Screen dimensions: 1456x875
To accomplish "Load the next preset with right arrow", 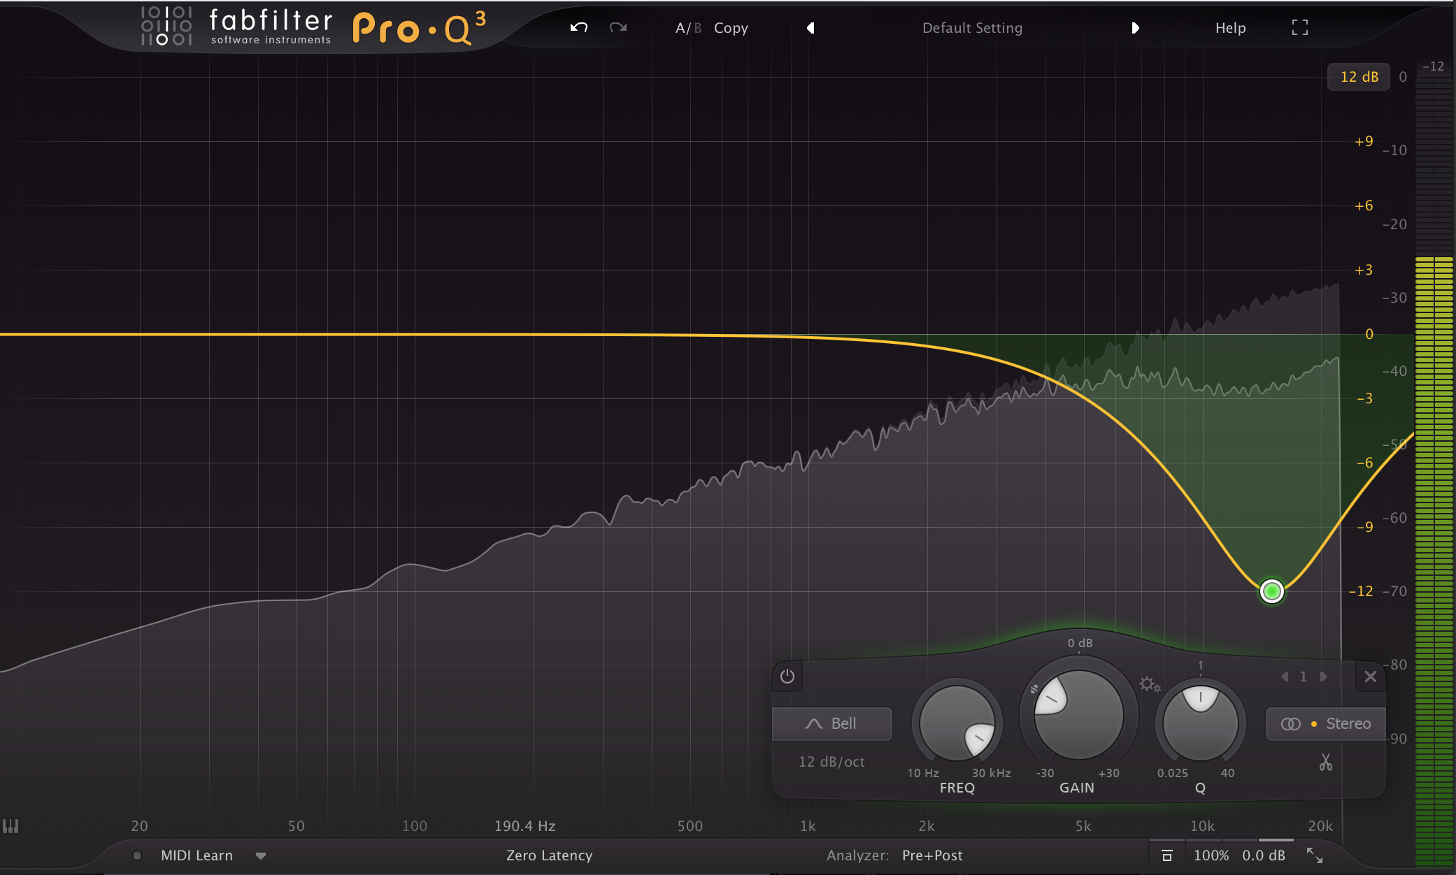I will [1135, 28].
